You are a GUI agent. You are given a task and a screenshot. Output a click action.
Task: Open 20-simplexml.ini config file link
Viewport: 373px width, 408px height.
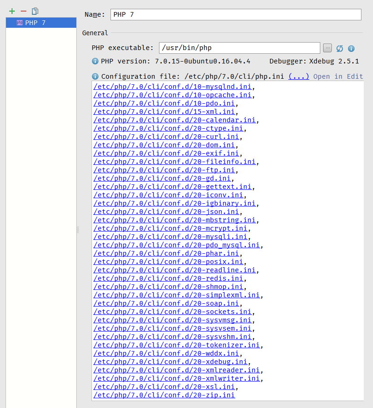point(177,295)
